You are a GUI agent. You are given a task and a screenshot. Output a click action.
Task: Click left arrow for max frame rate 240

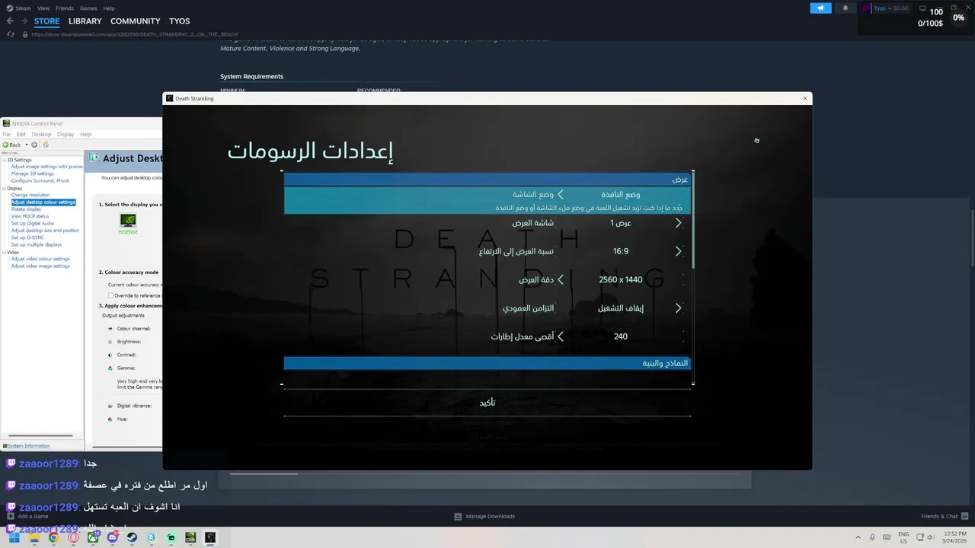coord(561,336)
